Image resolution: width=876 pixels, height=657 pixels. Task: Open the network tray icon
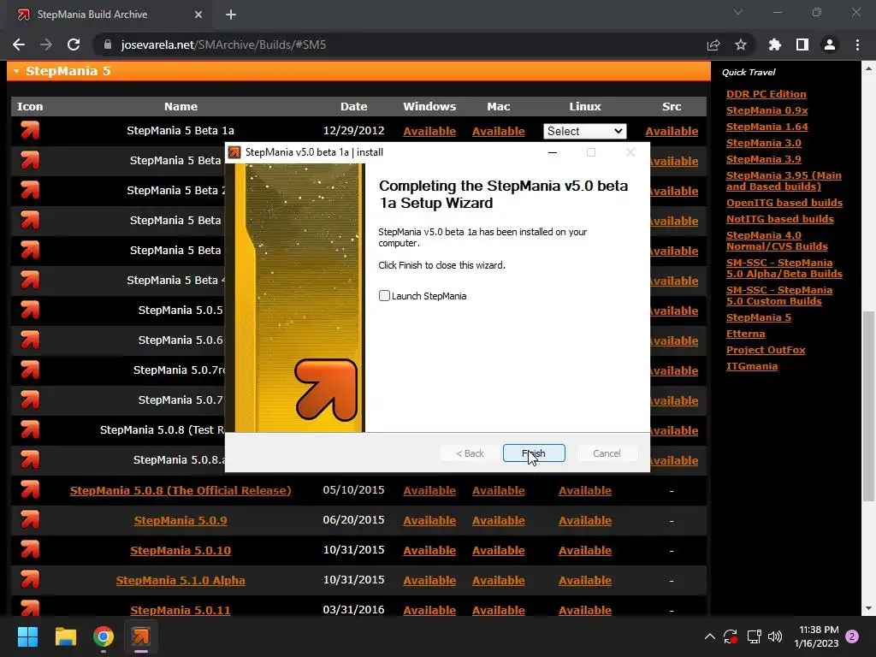(754, 636)
